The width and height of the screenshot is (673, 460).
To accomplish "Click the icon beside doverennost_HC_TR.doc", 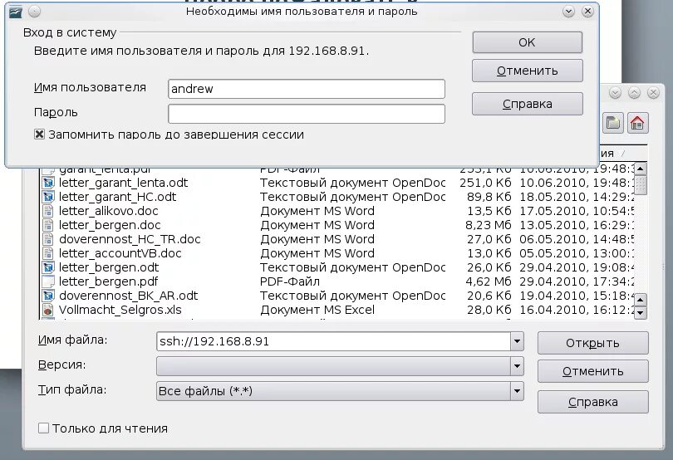I will pos(48,239).
